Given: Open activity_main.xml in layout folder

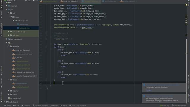Looking at the screenshot, I should coord(20,84).
